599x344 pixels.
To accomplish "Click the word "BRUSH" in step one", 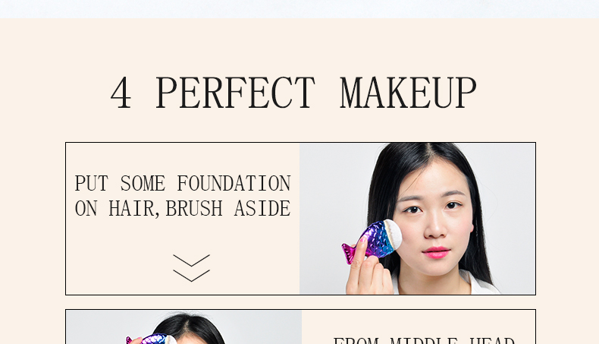I will (194, 209).
